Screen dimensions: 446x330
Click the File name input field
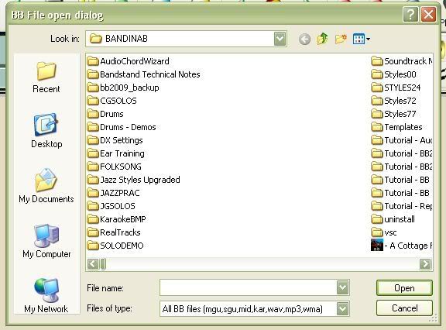point(249,288)
